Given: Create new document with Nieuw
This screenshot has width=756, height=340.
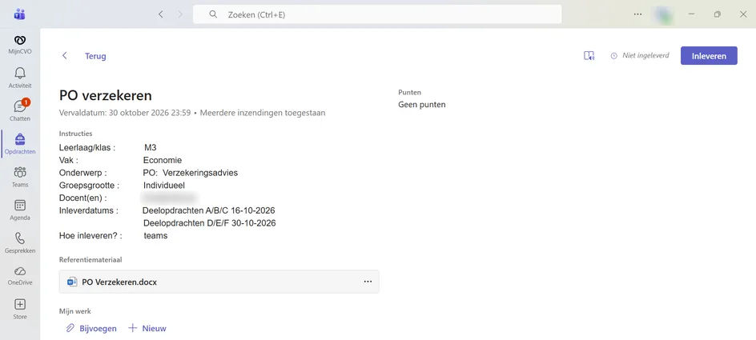Looking at the screenshot, I should tap(147, 329).
